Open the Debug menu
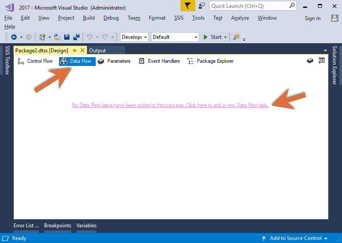Screen dimensions: 342x243 pyautogui.click(x=111, y=18)
